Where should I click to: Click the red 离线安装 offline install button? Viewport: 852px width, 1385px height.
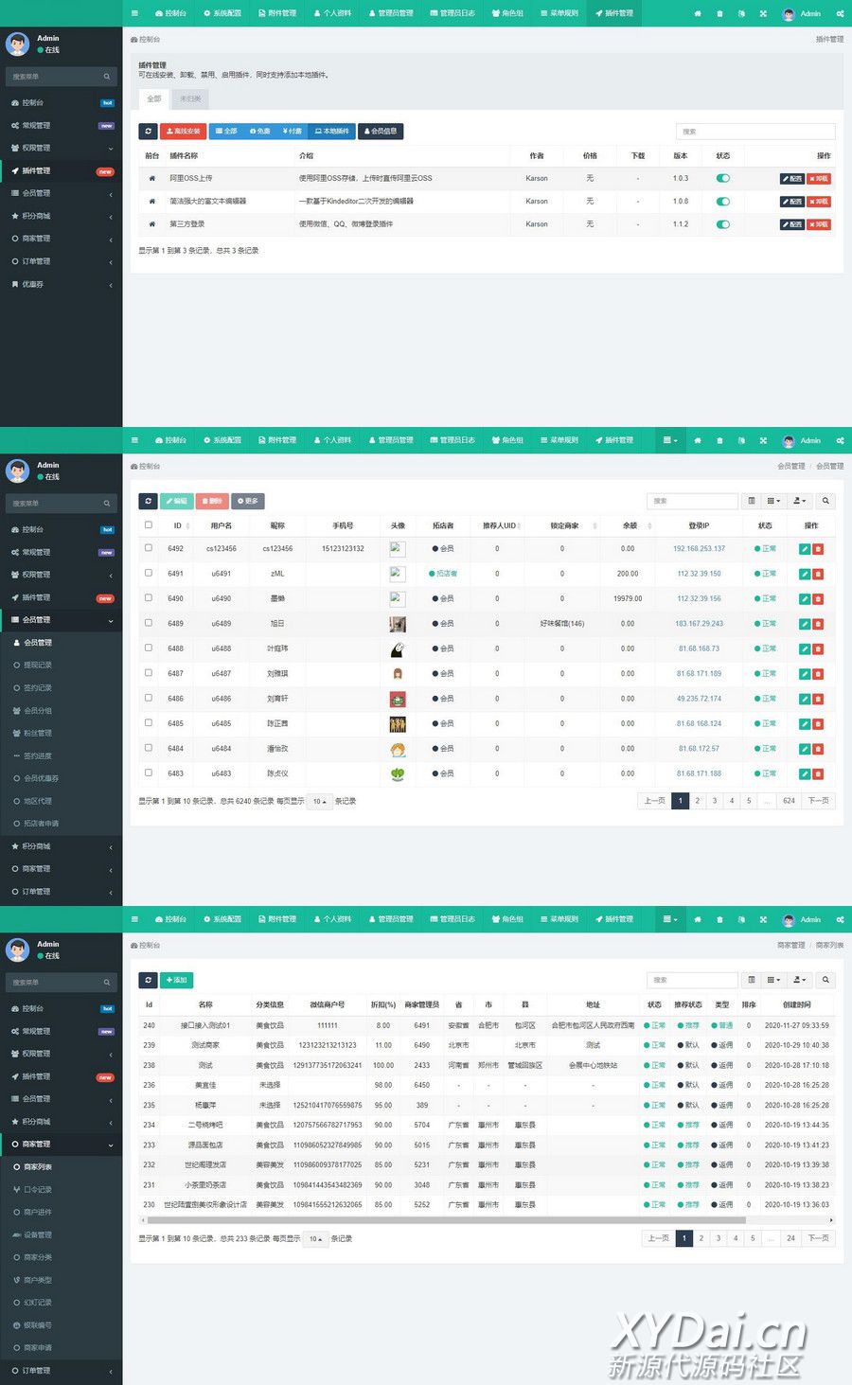click(x=184, y=132)
